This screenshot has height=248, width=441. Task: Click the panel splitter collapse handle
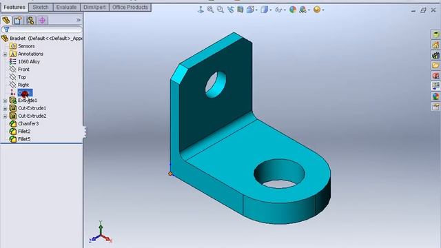click(85, 132)
